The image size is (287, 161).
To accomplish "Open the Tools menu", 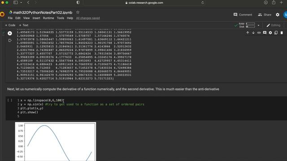I will click(61, 18).
